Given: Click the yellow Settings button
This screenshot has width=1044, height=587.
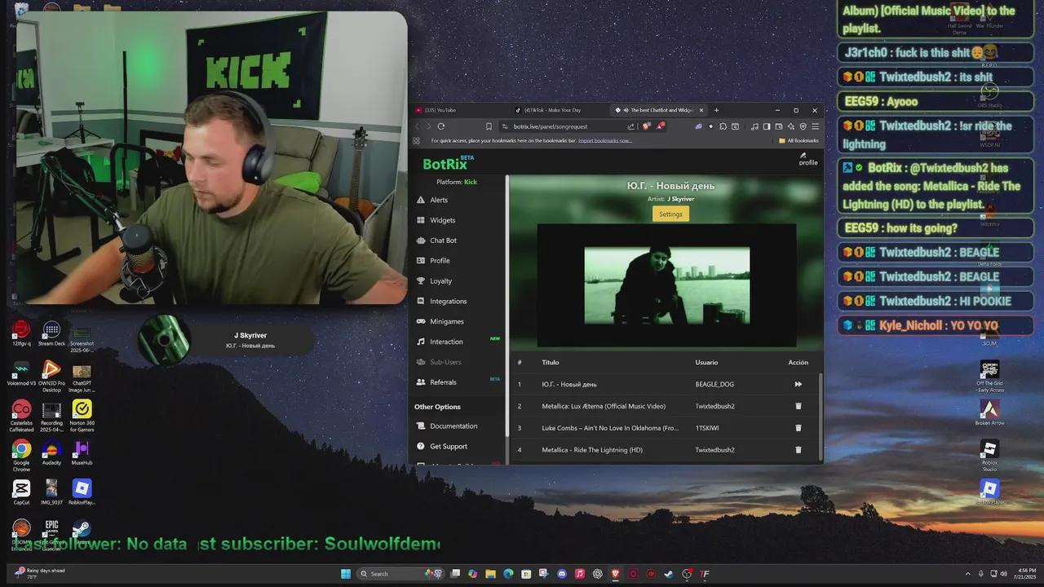Looking at the screenshot, I should coord(670,214).
